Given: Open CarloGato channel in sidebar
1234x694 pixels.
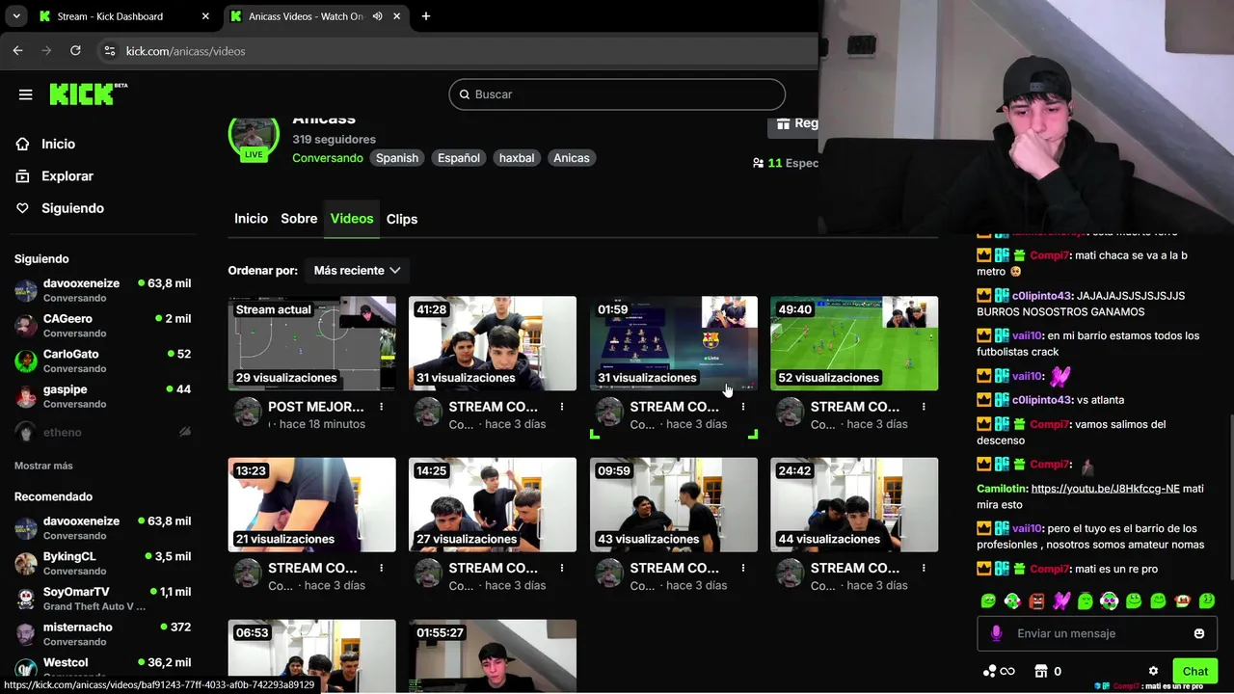Looking at the screenshot, I should 102,360.
